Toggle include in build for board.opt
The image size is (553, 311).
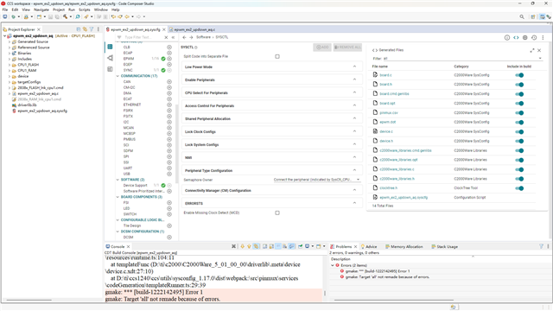click(519, 104)
